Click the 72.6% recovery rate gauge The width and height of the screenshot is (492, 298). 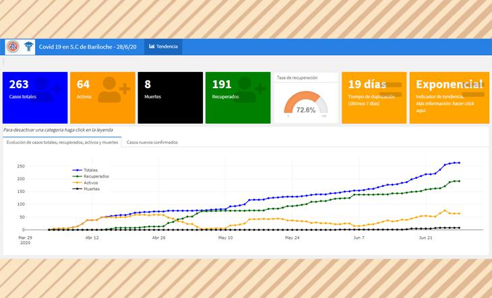click(x=305, y=104)
